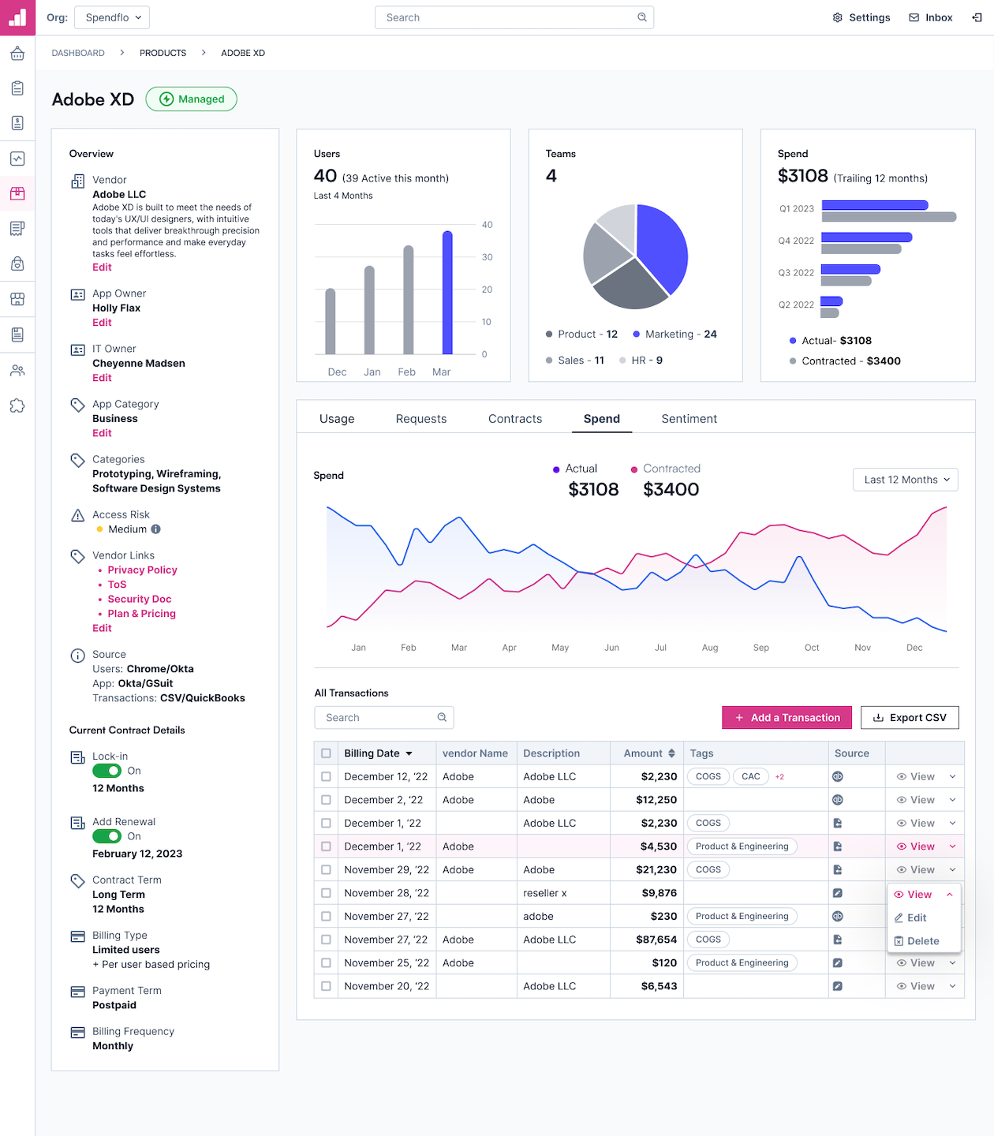Open the integrations puzzle sidebar icon

17,405
